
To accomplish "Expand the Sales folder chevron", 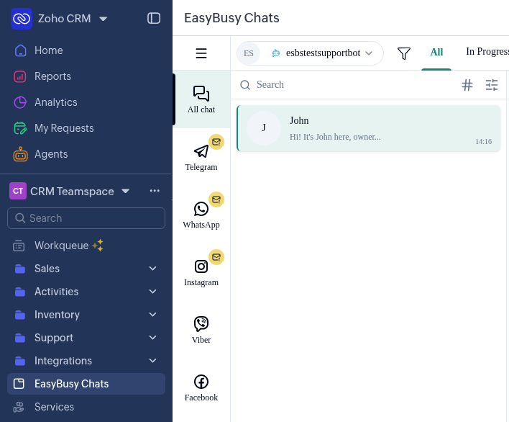I will (x=152, y=269).
